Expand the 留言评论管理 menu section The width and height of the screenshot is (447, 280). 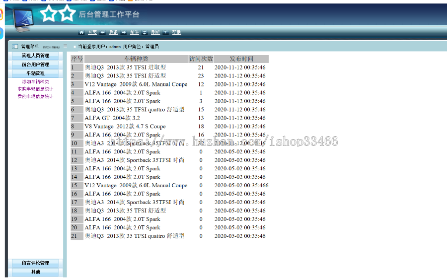click(35, 263)
